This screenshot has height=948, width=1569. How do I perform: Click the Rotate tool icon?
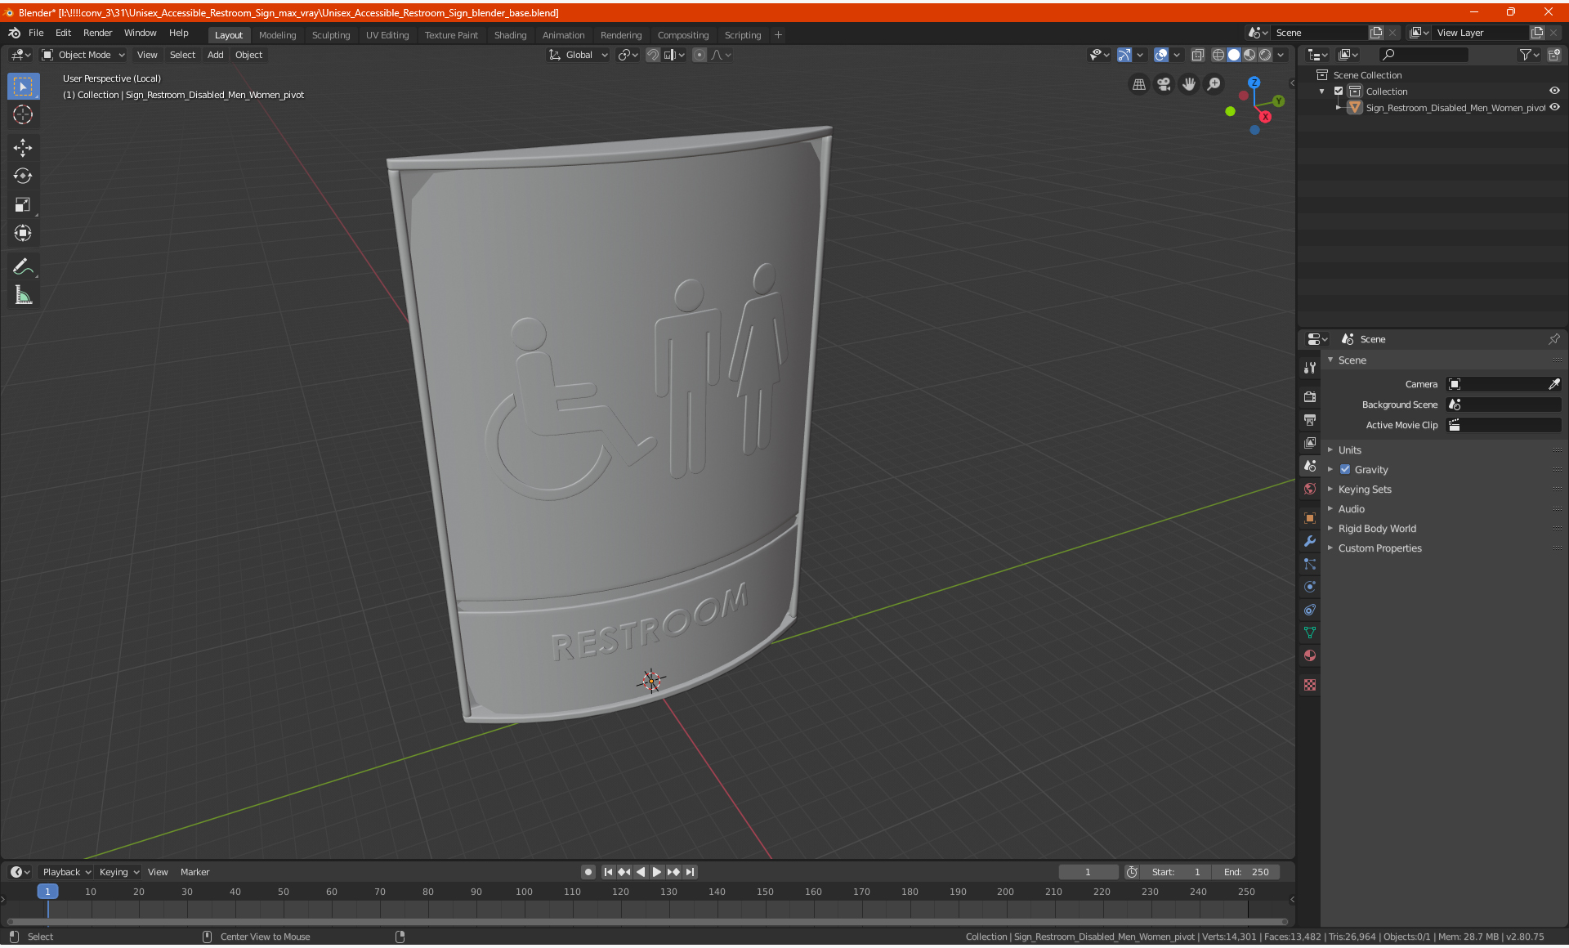click(x=22, y=174)
